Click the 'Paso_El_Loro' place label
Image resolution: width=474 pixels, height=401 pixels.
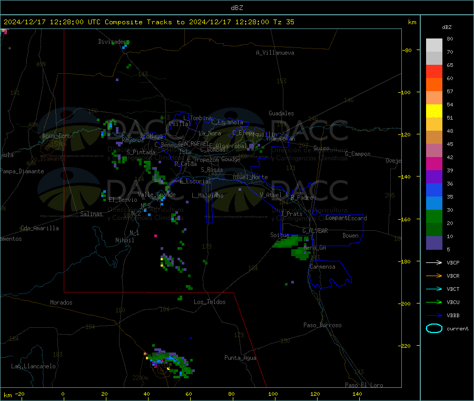tap(364, 385)
